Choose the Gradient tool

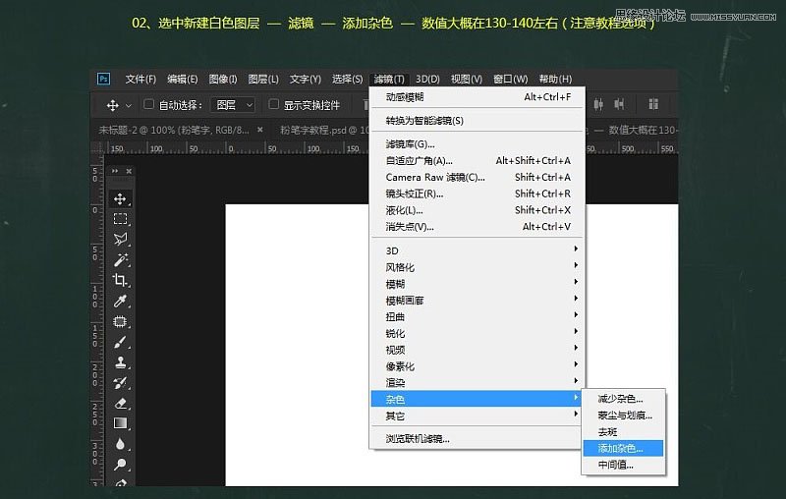click(121, 423)
